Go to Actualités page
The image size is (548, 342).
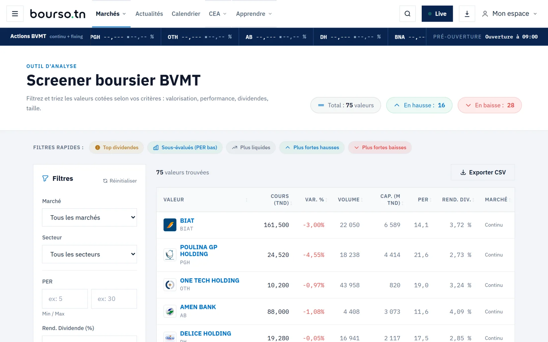(149, 14)
